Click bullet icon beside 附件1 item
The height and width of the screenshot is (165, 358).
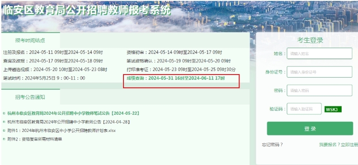pyautogui.click(x=4, y=131)
